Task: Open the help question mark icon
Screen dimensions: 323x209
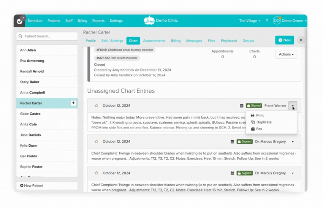Action: [x=266, y=21]
